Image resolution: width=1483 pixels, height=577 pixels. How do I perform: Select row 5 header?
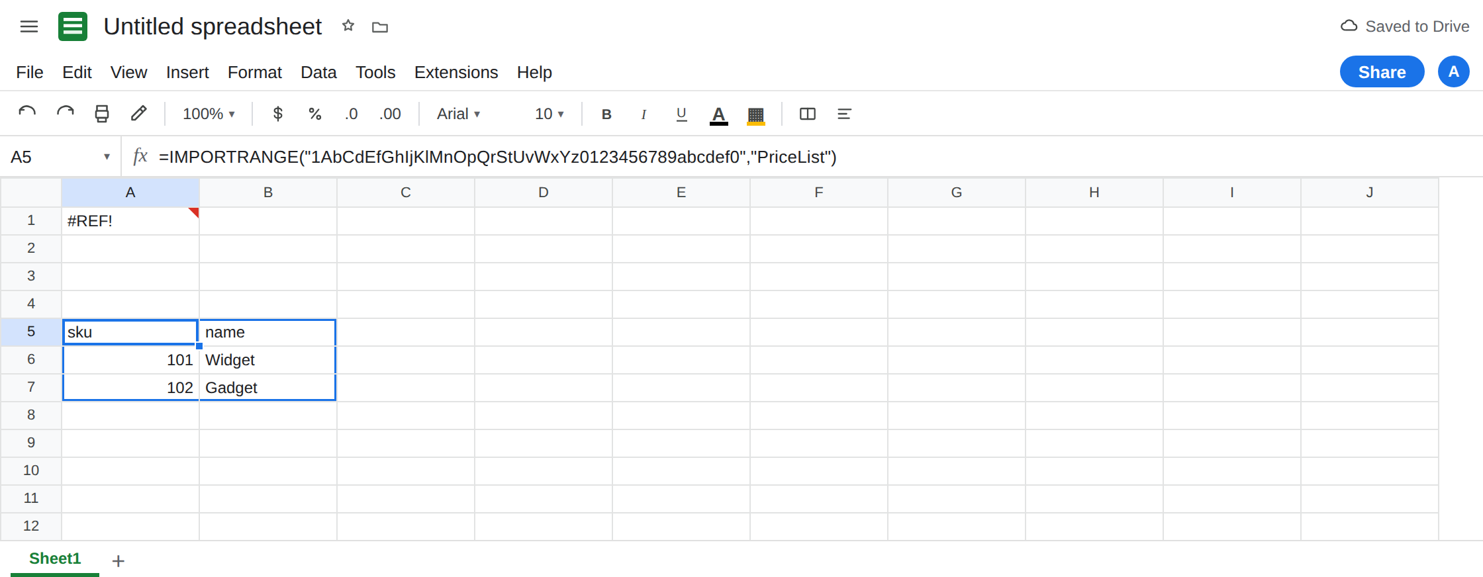(x=31, y=332)
